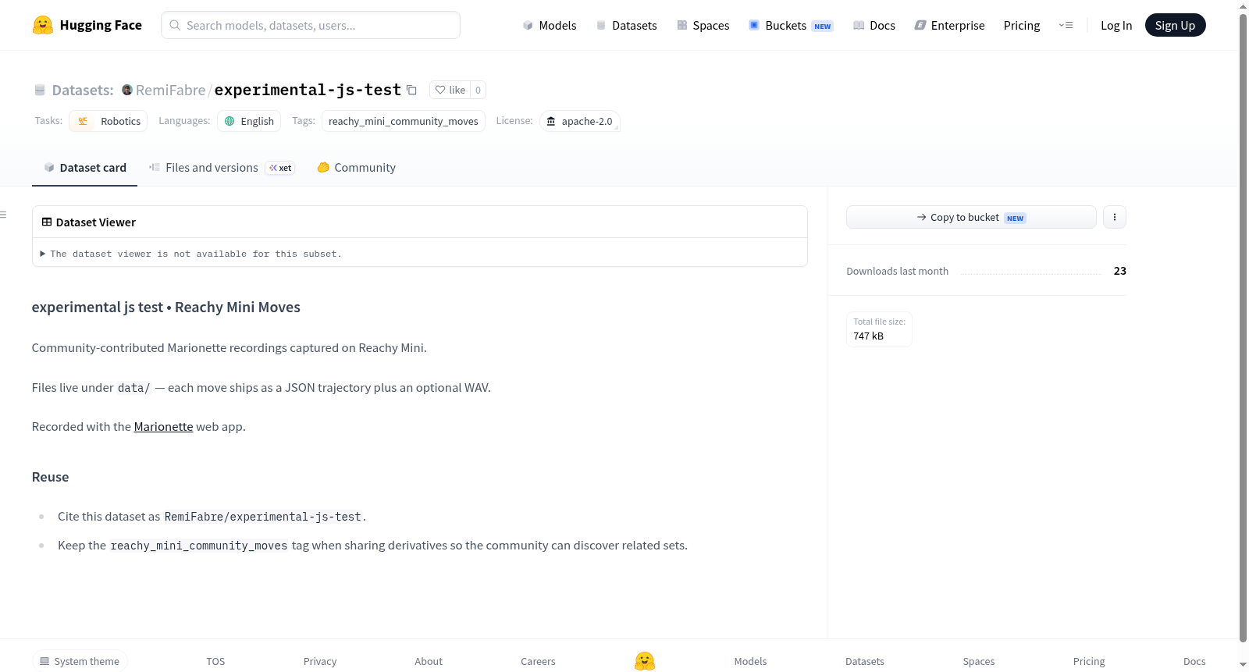Screen dimensions: 1249x672
Task: Click the page vertical scrollbar
Action: [1243, 328]
